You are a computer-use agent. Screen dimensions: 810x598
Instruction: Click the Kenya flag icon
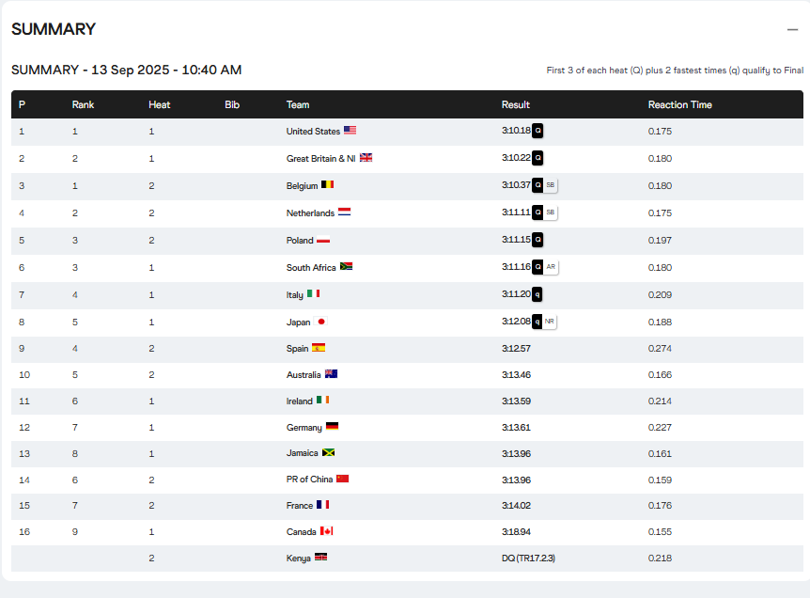(x=321, y=558)
